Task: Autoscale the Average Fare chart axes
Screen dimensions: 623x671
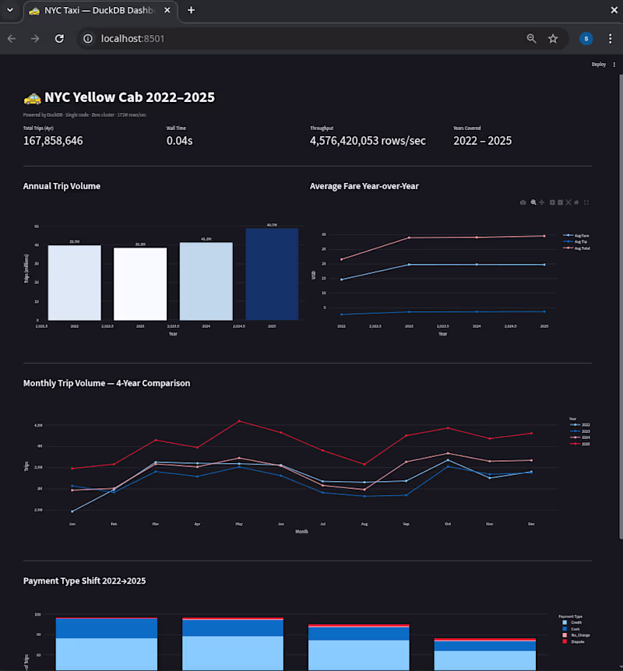Action: 568,202
